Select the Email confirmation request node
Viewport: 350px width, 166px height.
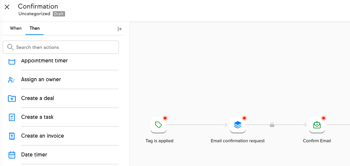coord(238,125)
